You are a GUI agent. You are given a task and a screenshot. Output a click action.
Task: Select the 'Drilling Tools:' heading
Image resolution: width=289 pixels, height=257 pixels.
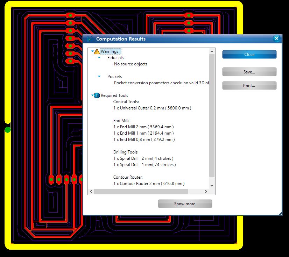[126, 152]
